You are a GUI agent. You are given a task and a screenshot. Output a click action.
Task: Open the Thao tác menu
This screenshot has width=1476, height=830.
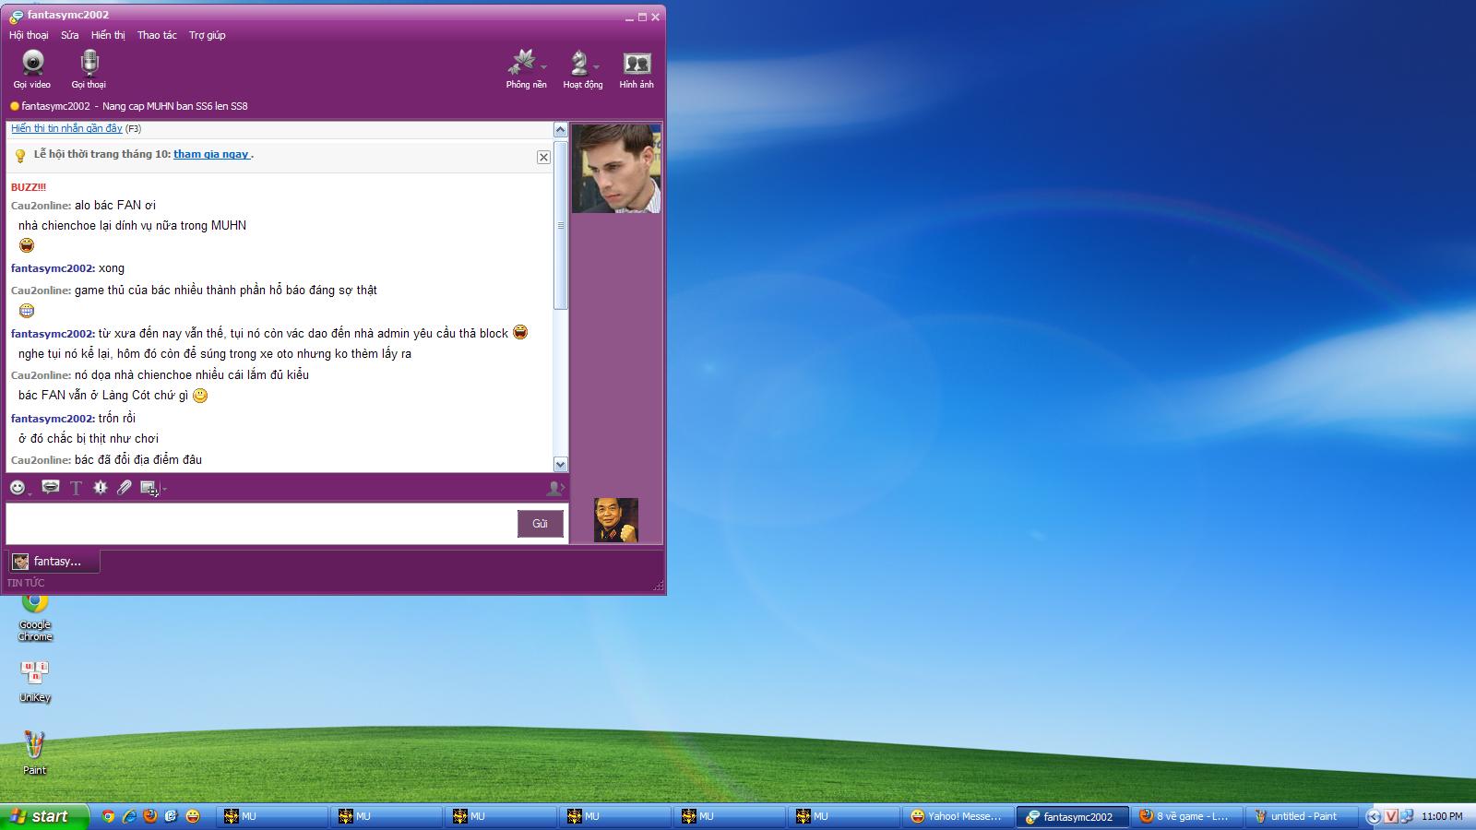[157, 35]
